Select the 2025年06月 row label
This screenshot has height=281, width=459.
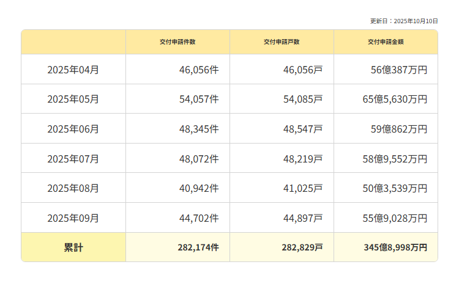click(x=73, y=129)
